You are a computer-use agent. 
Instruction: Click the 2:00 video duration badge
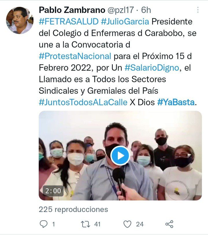coord(53,191)
